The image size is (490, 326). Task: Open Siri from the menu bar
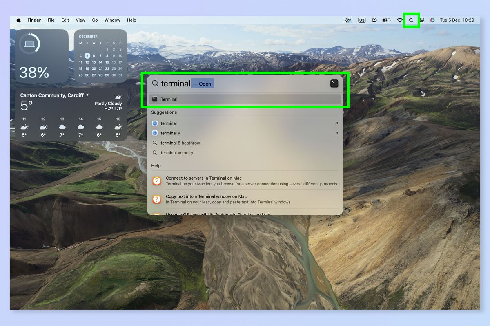432,20
